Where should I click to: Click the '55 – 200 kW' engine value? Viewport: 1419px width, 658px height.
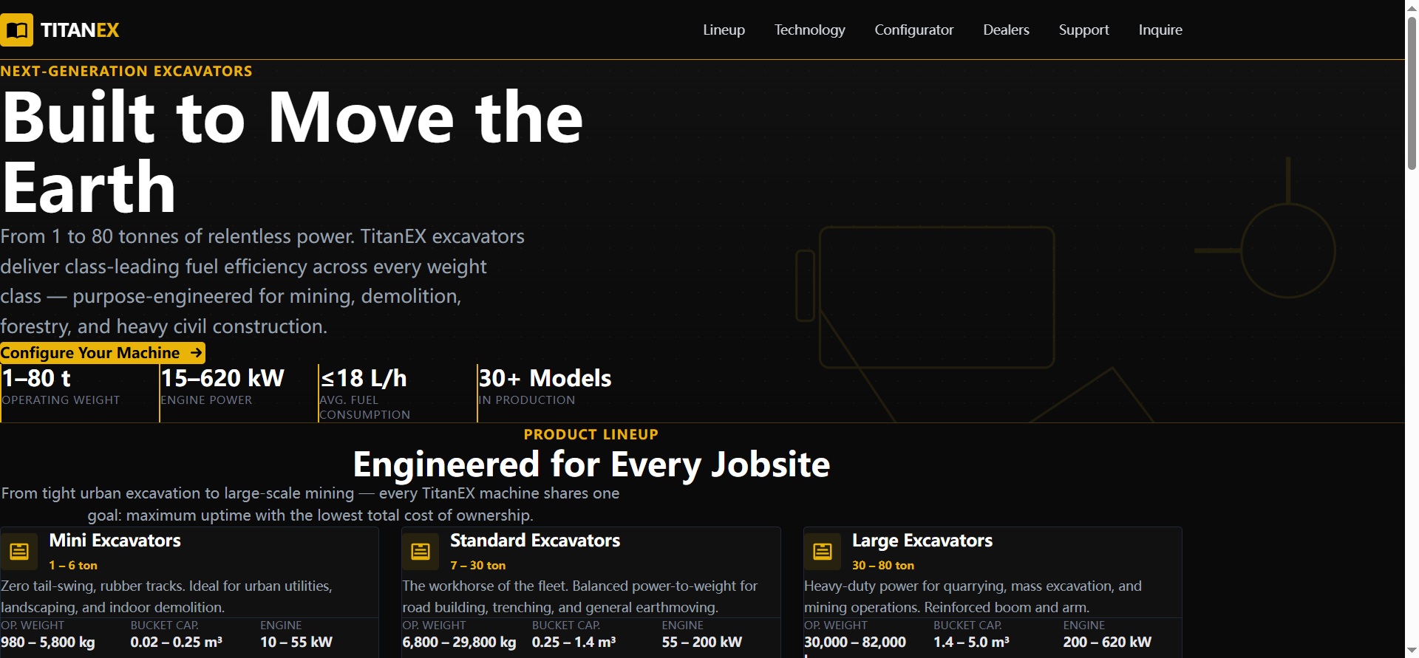tap(702, 642)
